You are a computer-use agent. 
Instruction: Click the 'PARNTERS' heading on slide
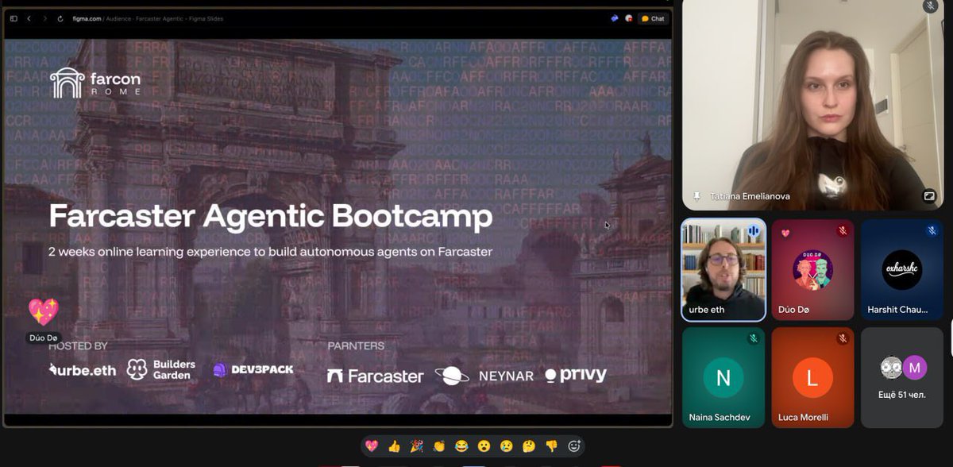point(356,346)
